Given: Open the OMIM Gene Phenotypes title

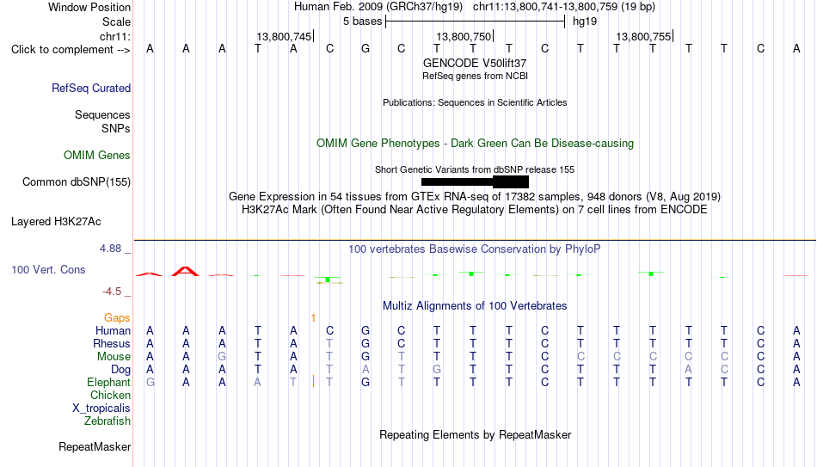Looking at the screenshot, I should 475,144.
